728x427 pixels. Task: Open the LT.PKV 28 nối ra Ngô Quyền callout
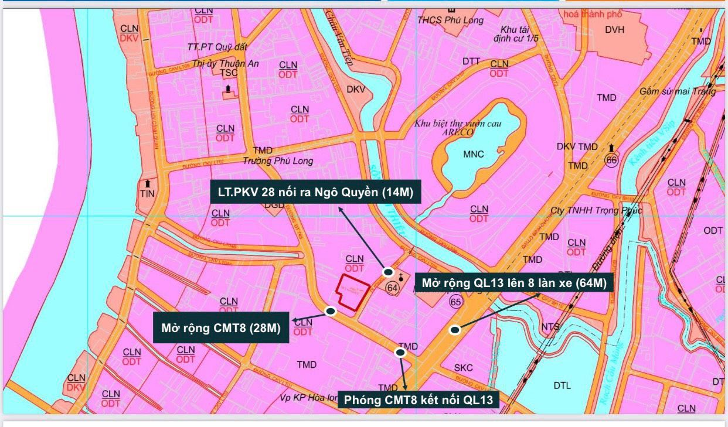(x=315, y=192)
